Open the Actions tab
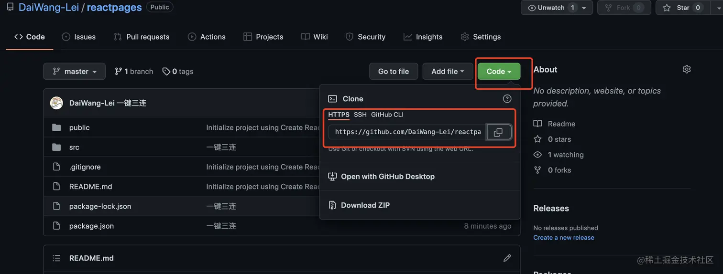Screen dimensions: 723x274 (x=207, y=37)
